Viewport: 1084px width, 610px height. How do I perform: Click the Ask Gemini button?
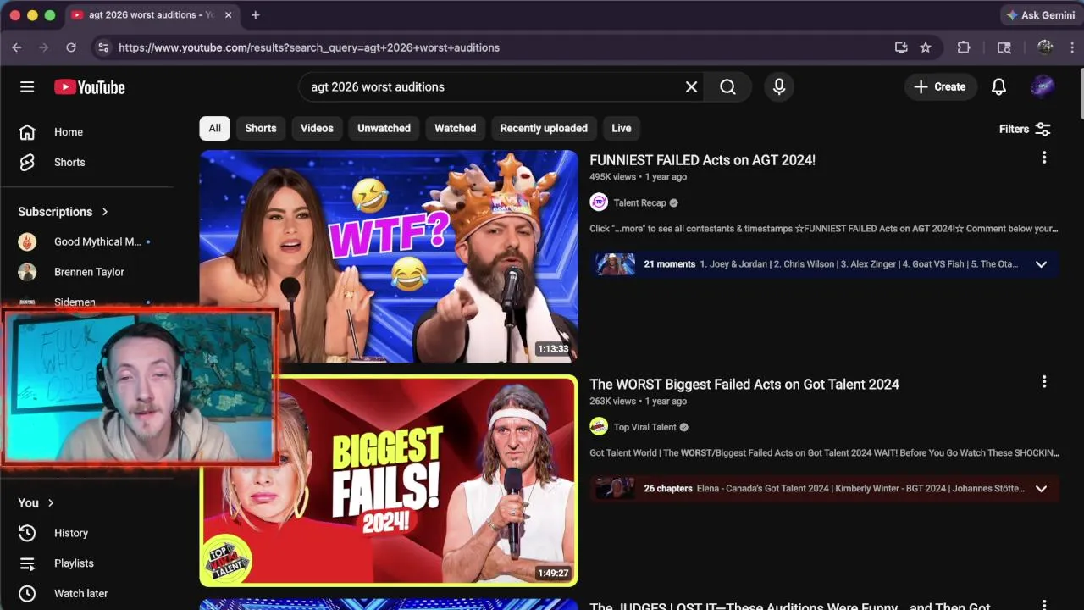(x=1040, y=15)
